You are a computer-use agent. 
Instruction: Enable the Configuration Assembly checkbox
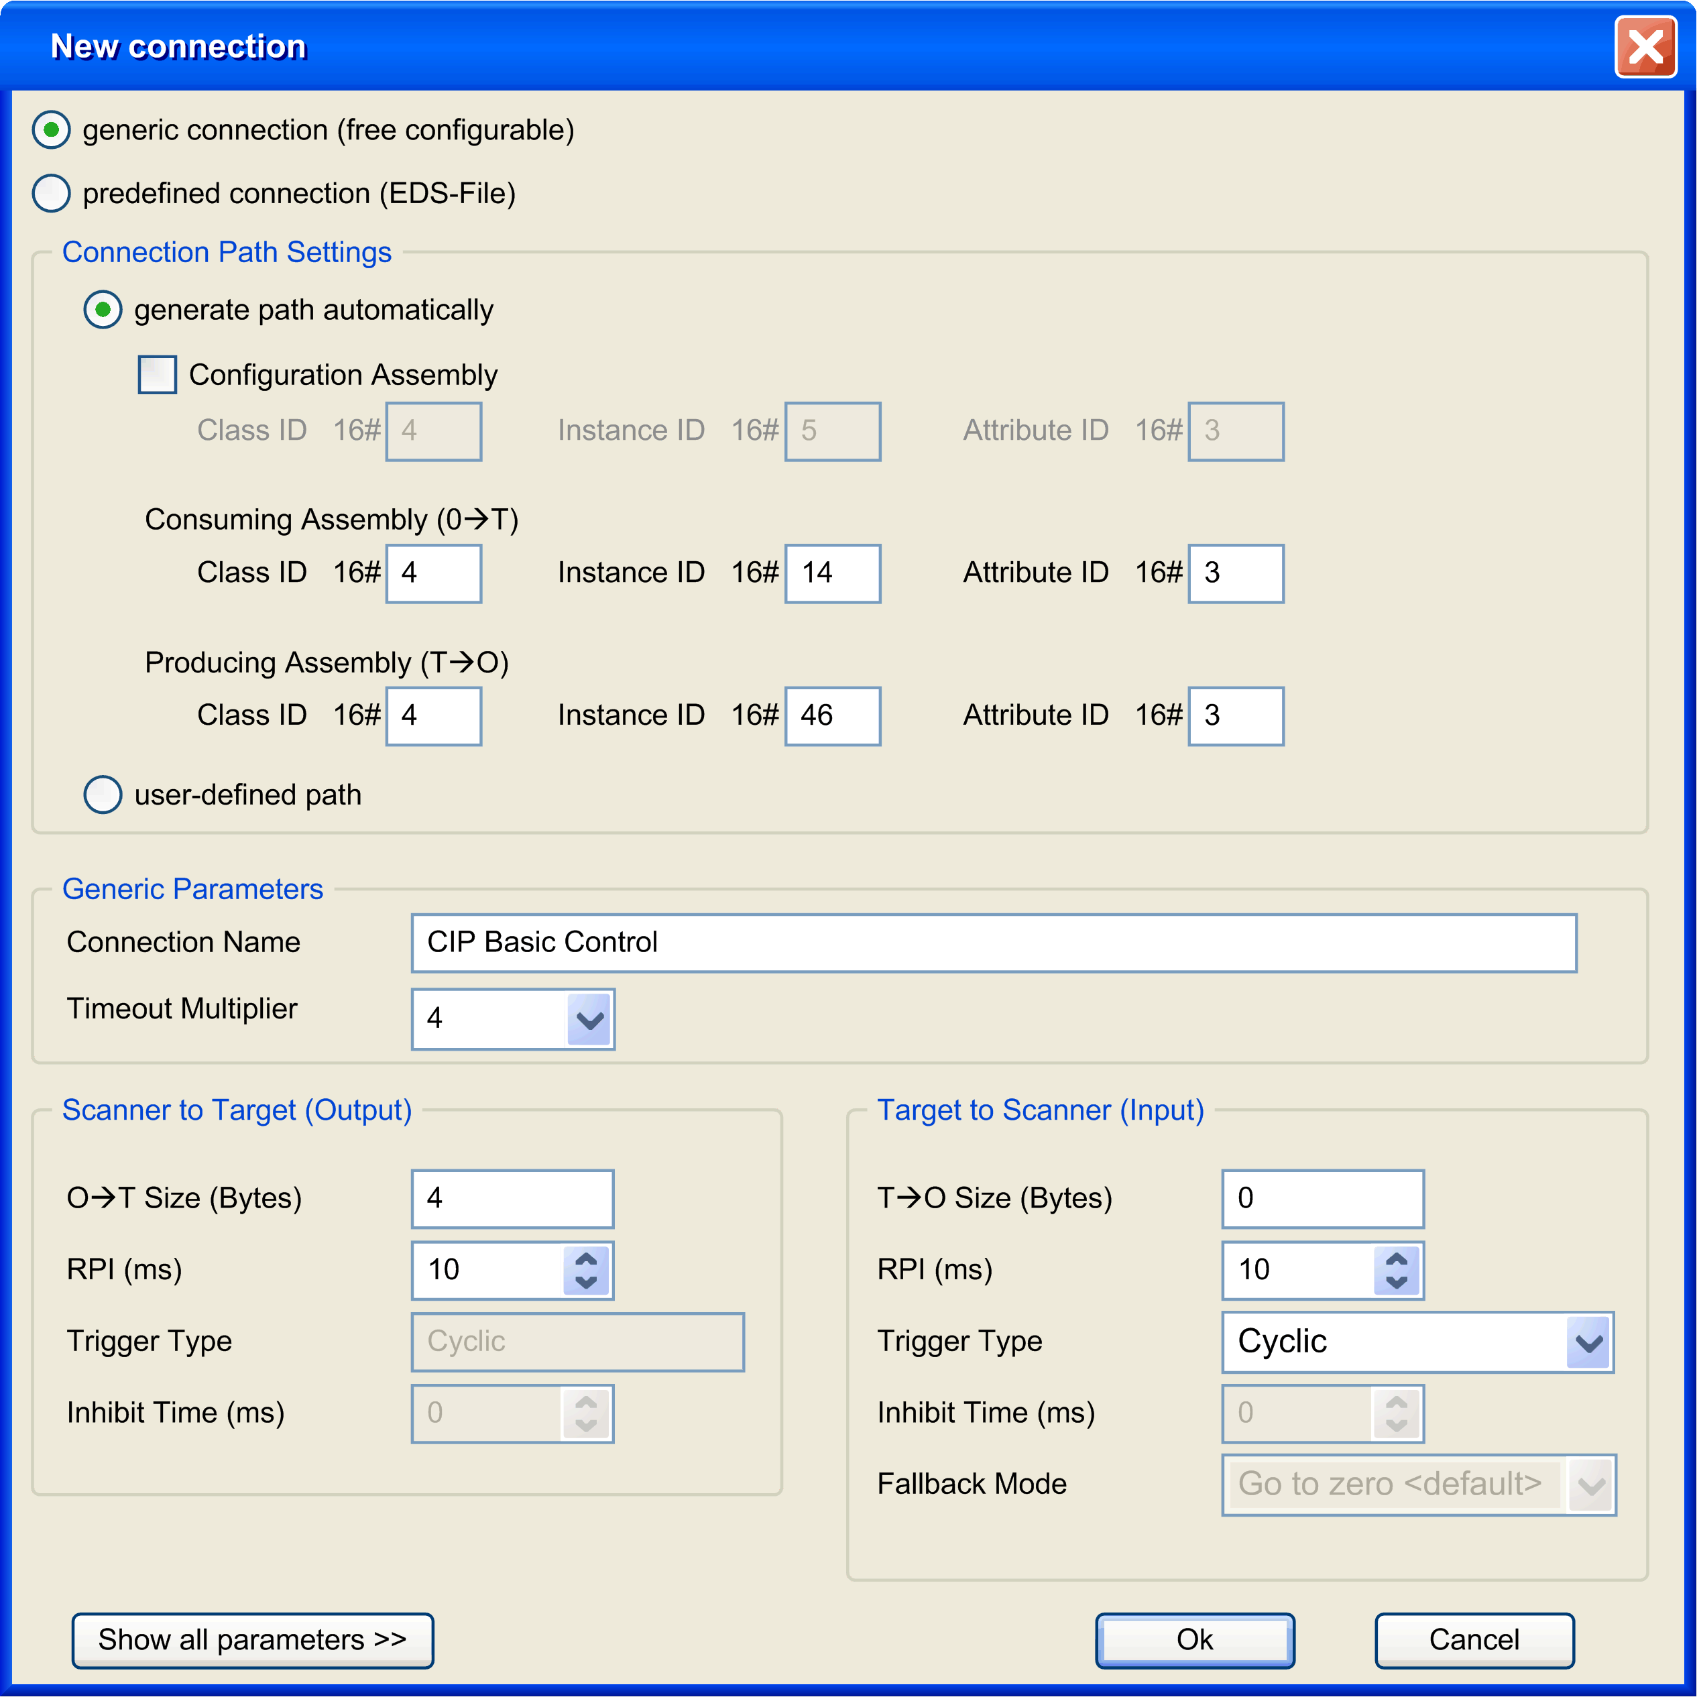pos(158,374)
